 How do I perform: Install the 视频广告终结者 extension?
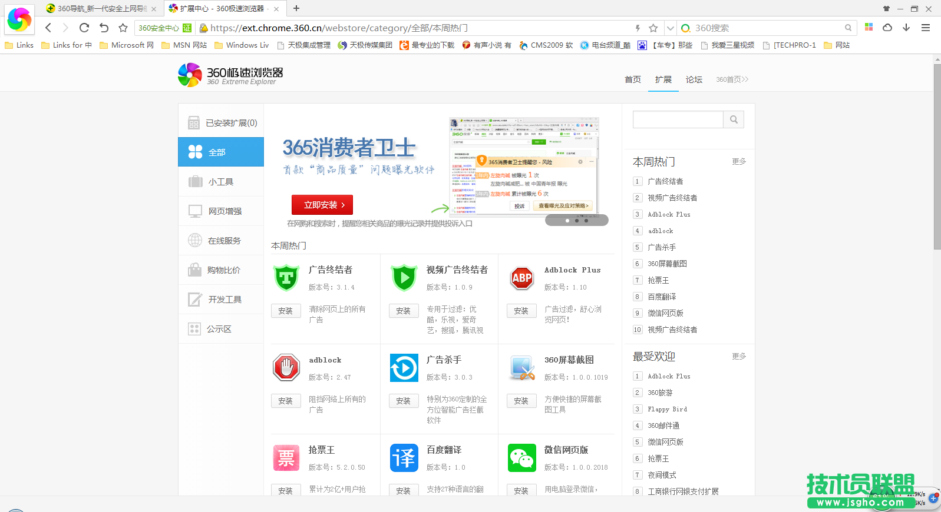click(404, 311)
